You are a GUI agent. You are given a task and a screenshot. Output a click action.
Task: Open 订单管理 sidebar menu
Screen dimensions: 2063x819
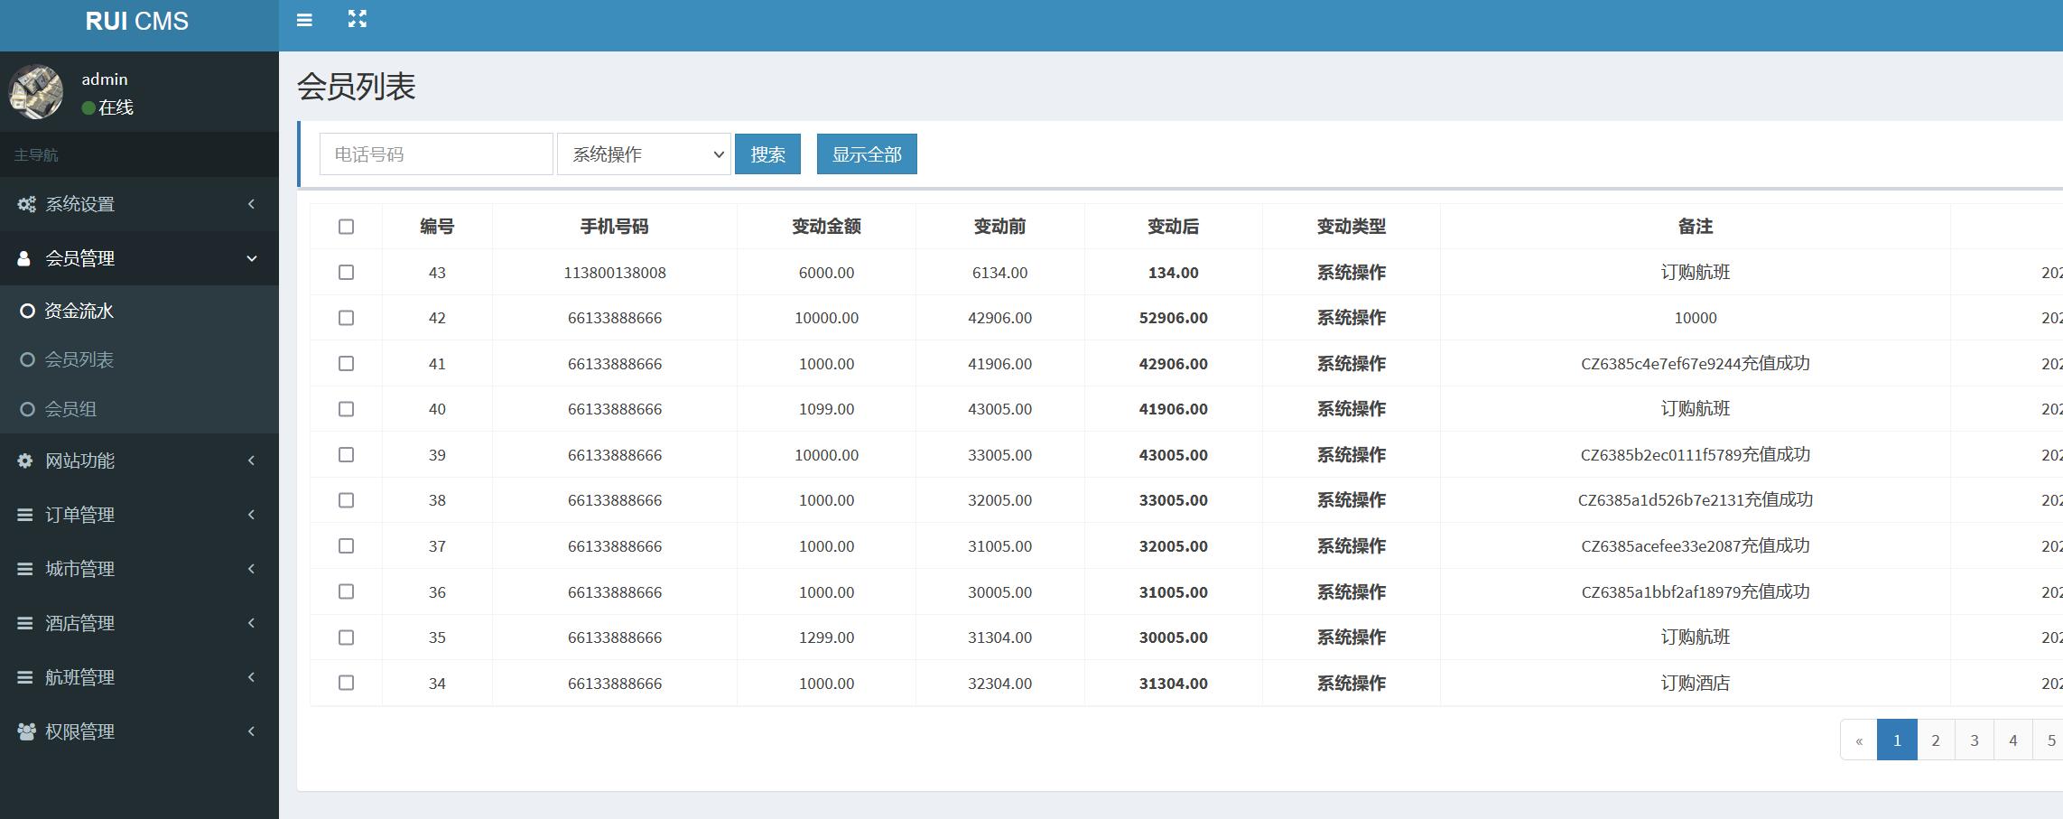click(x=139, y=515)
